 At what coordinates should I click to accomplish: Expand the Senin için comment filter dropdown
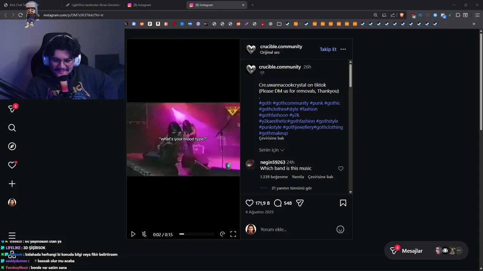point(272,150)
